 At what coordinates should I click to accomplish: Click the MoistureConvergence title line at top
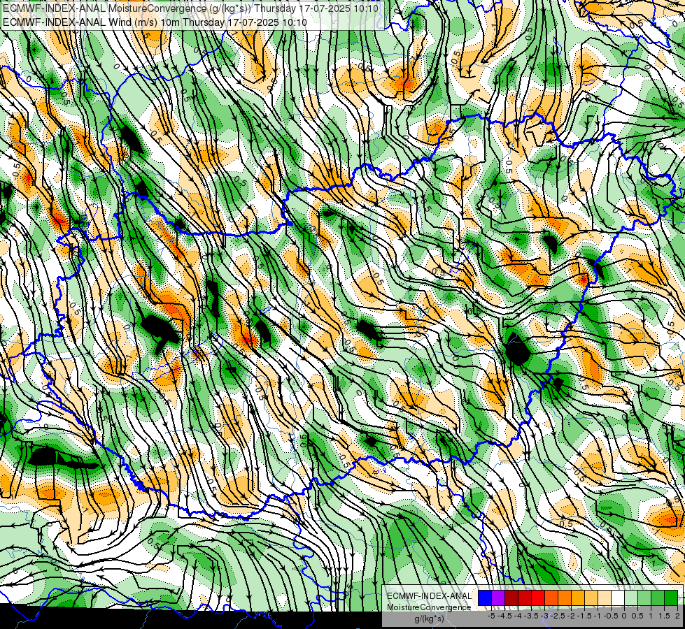[191, 8]
